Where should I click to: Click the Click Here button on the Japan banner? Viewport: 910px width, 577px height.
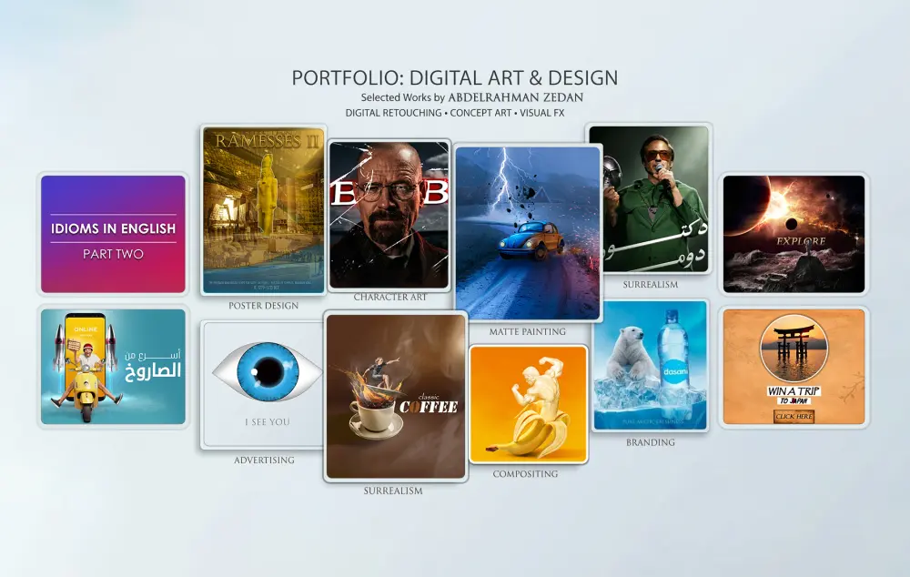794,416
